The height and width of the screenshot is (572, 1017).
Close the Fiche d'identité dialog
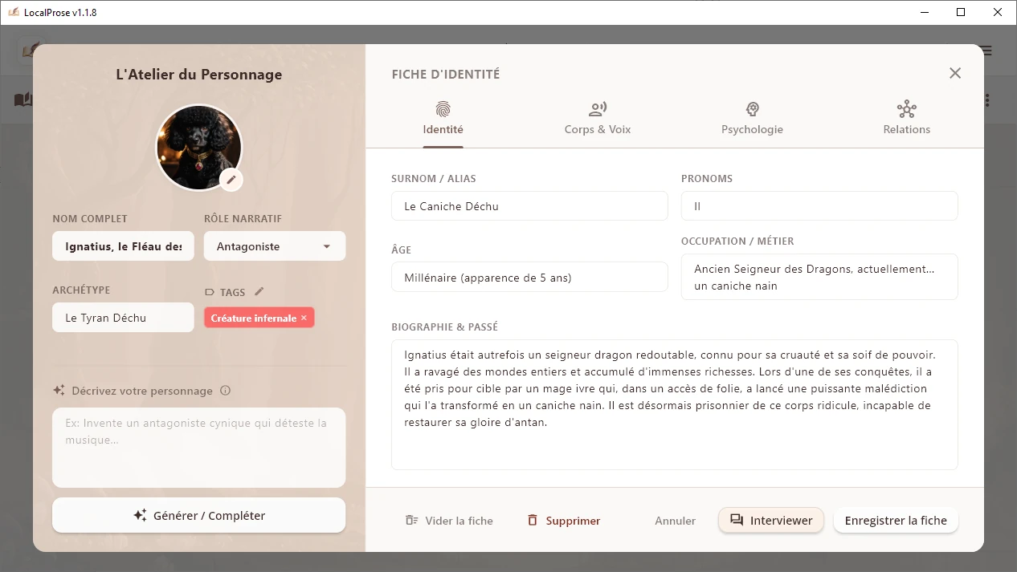[x=954, y=74]
